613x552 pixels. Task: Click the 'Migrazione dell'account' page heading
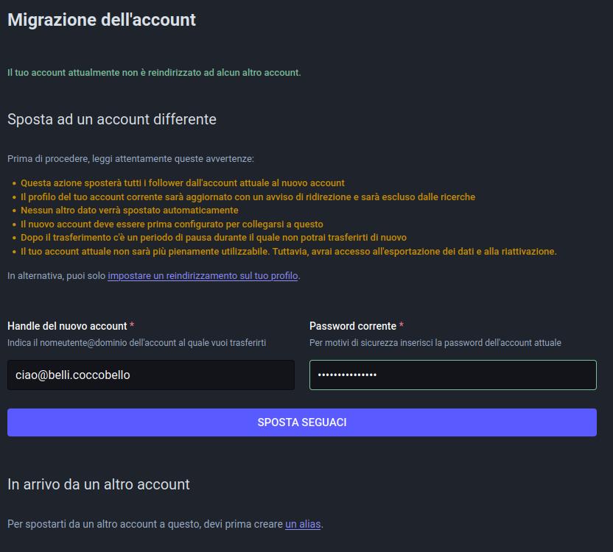pos(102,20)
